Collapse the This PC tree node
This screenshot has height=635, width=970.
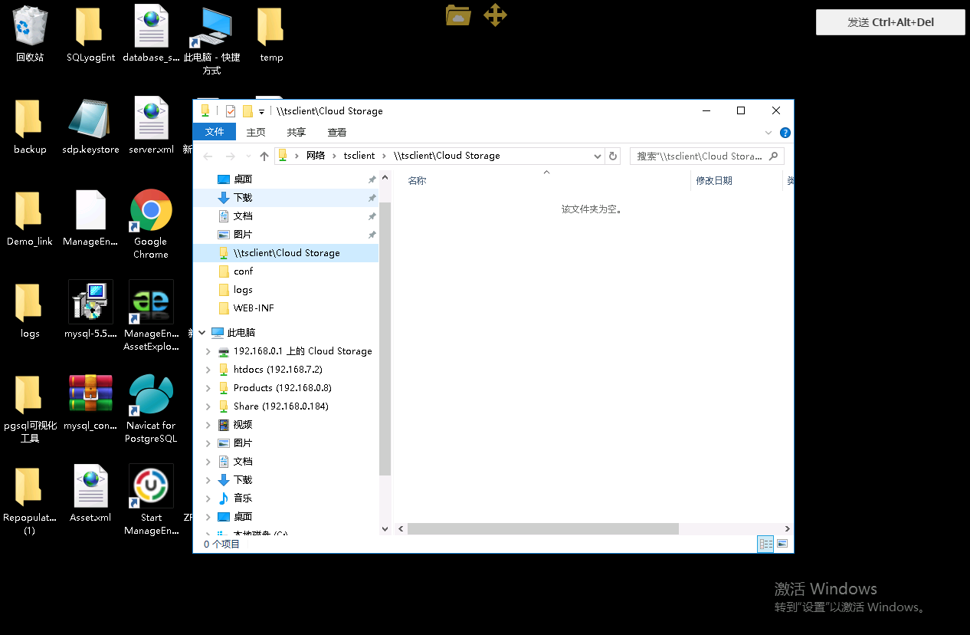click(x=202, y=333)
